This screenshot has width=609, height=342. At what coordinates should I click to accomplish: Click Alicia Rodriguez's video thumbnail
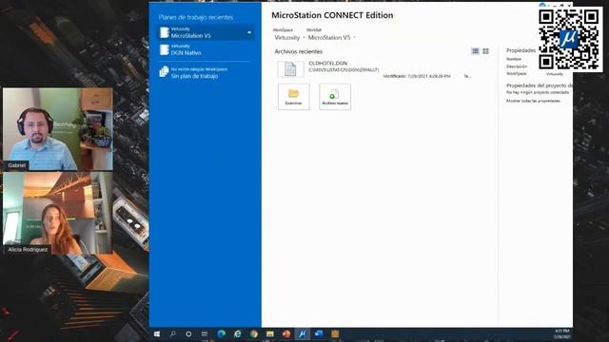pos(58,213)
